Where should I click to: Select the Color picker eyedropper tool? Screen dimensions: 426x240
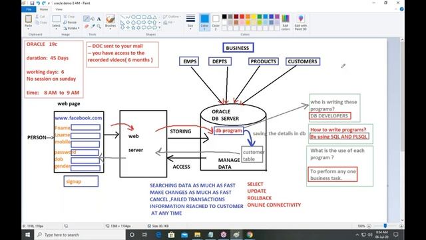(x=93, y=27)
